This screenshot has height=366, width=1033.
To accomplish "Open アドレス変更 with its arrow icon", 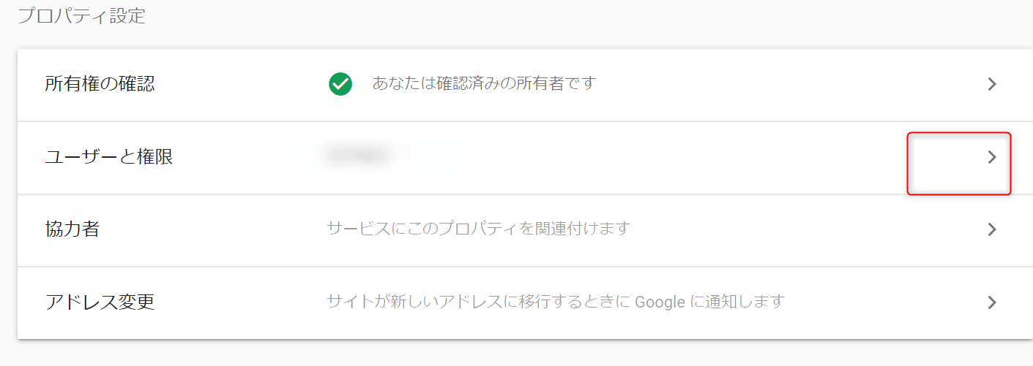I will tap(992, 302).
